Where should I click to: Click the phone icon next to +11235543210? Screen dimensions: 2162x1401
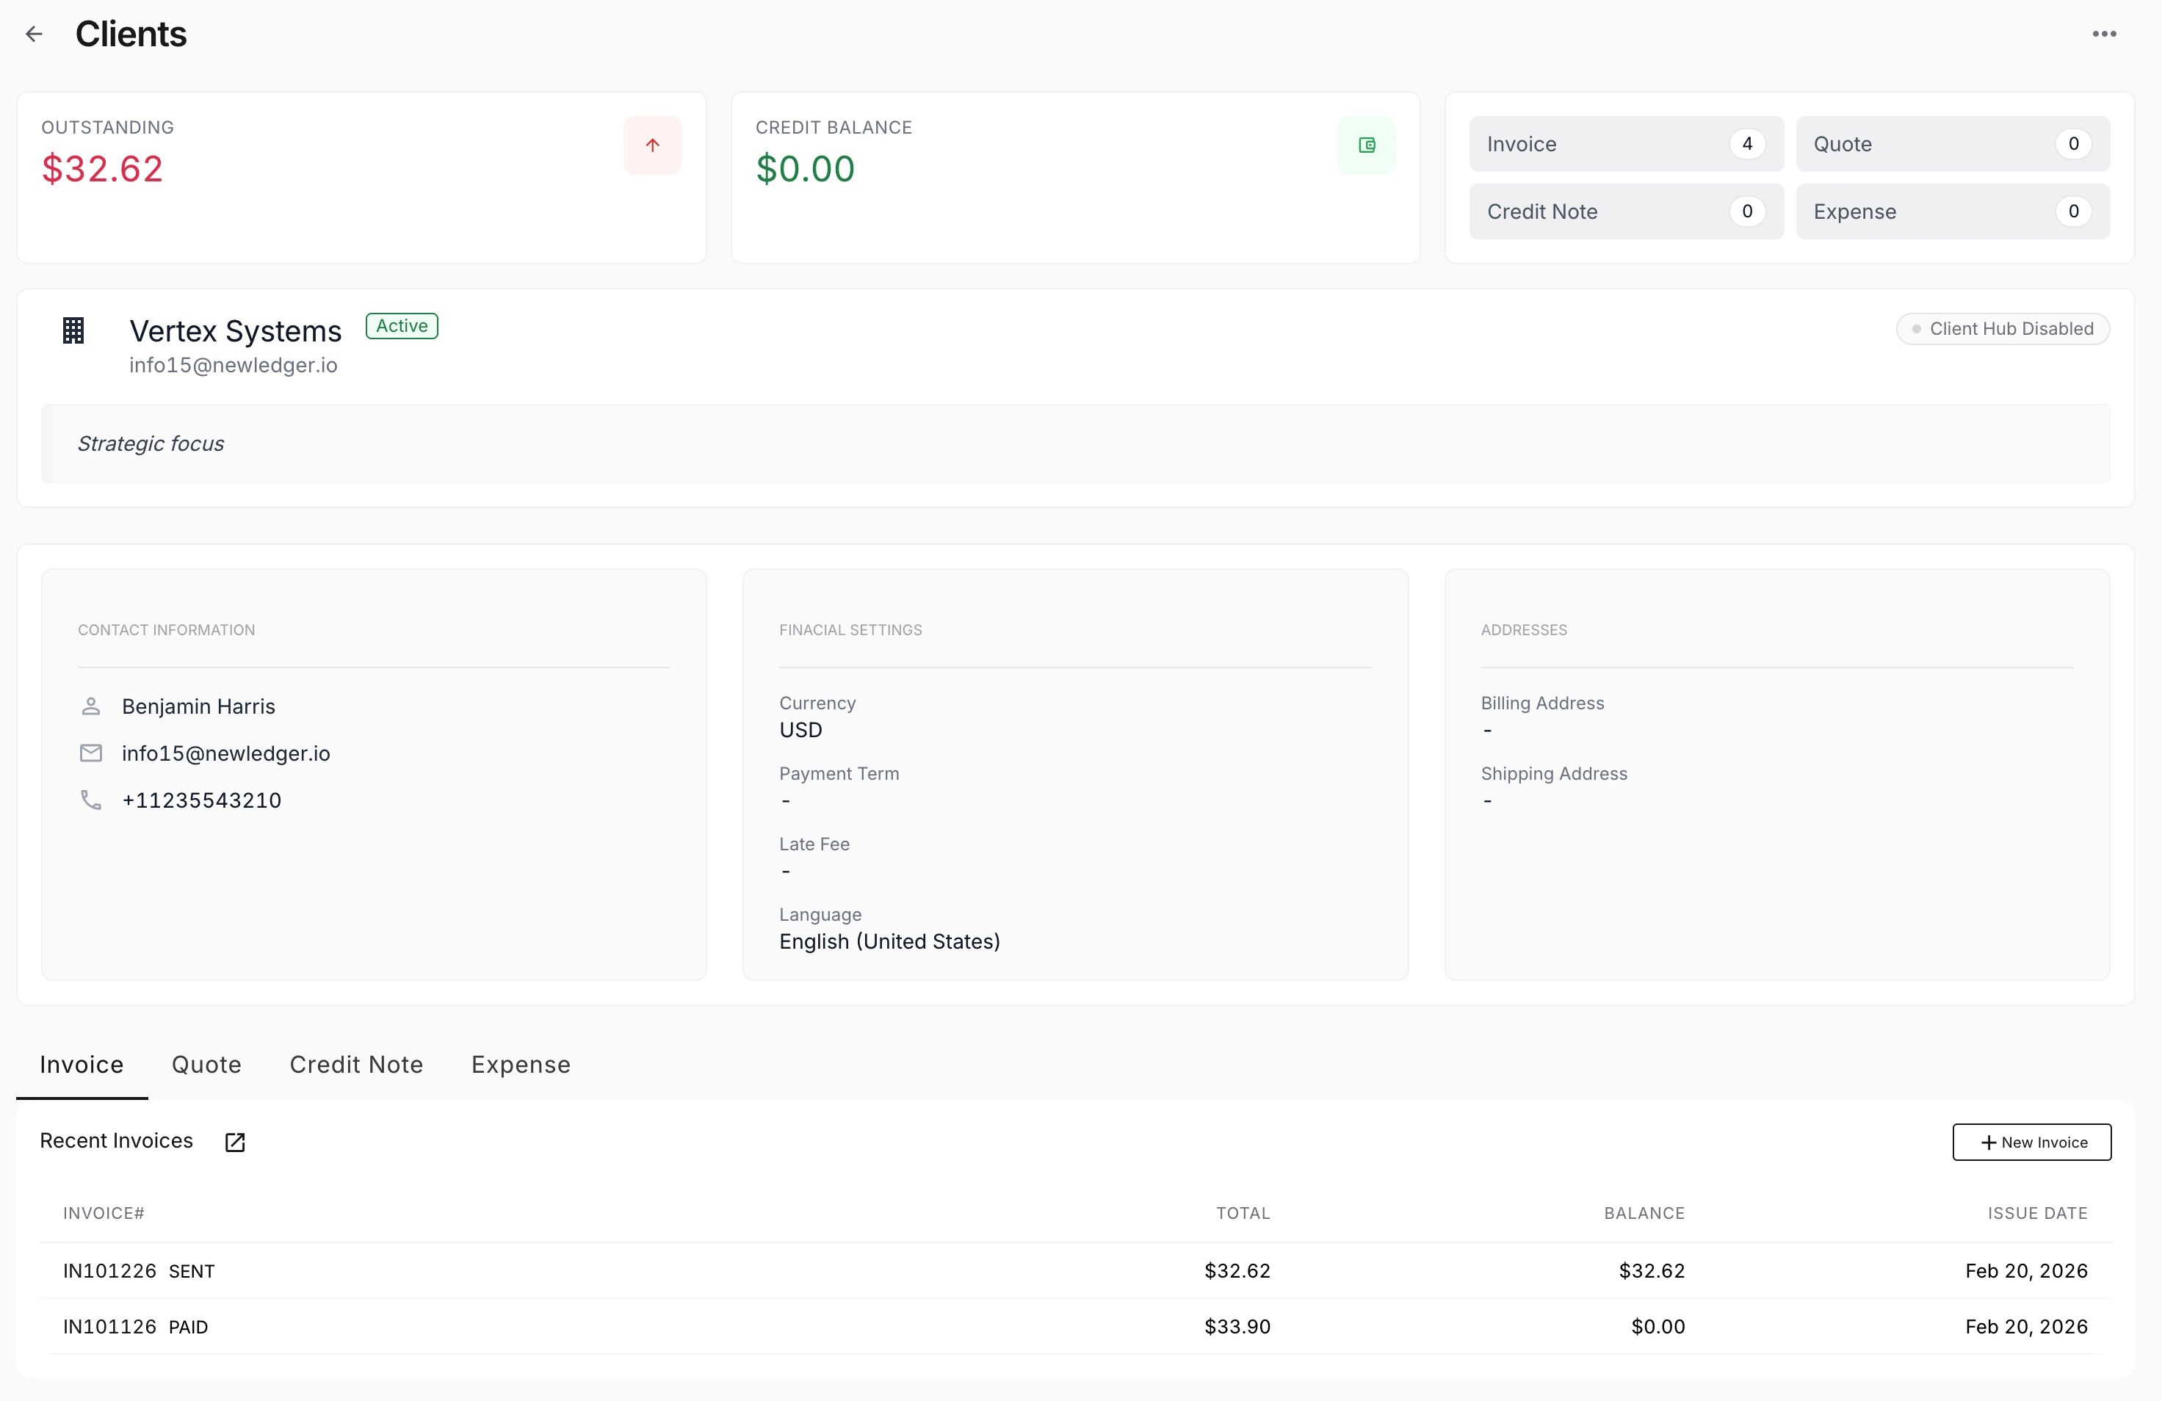[91, 800]
